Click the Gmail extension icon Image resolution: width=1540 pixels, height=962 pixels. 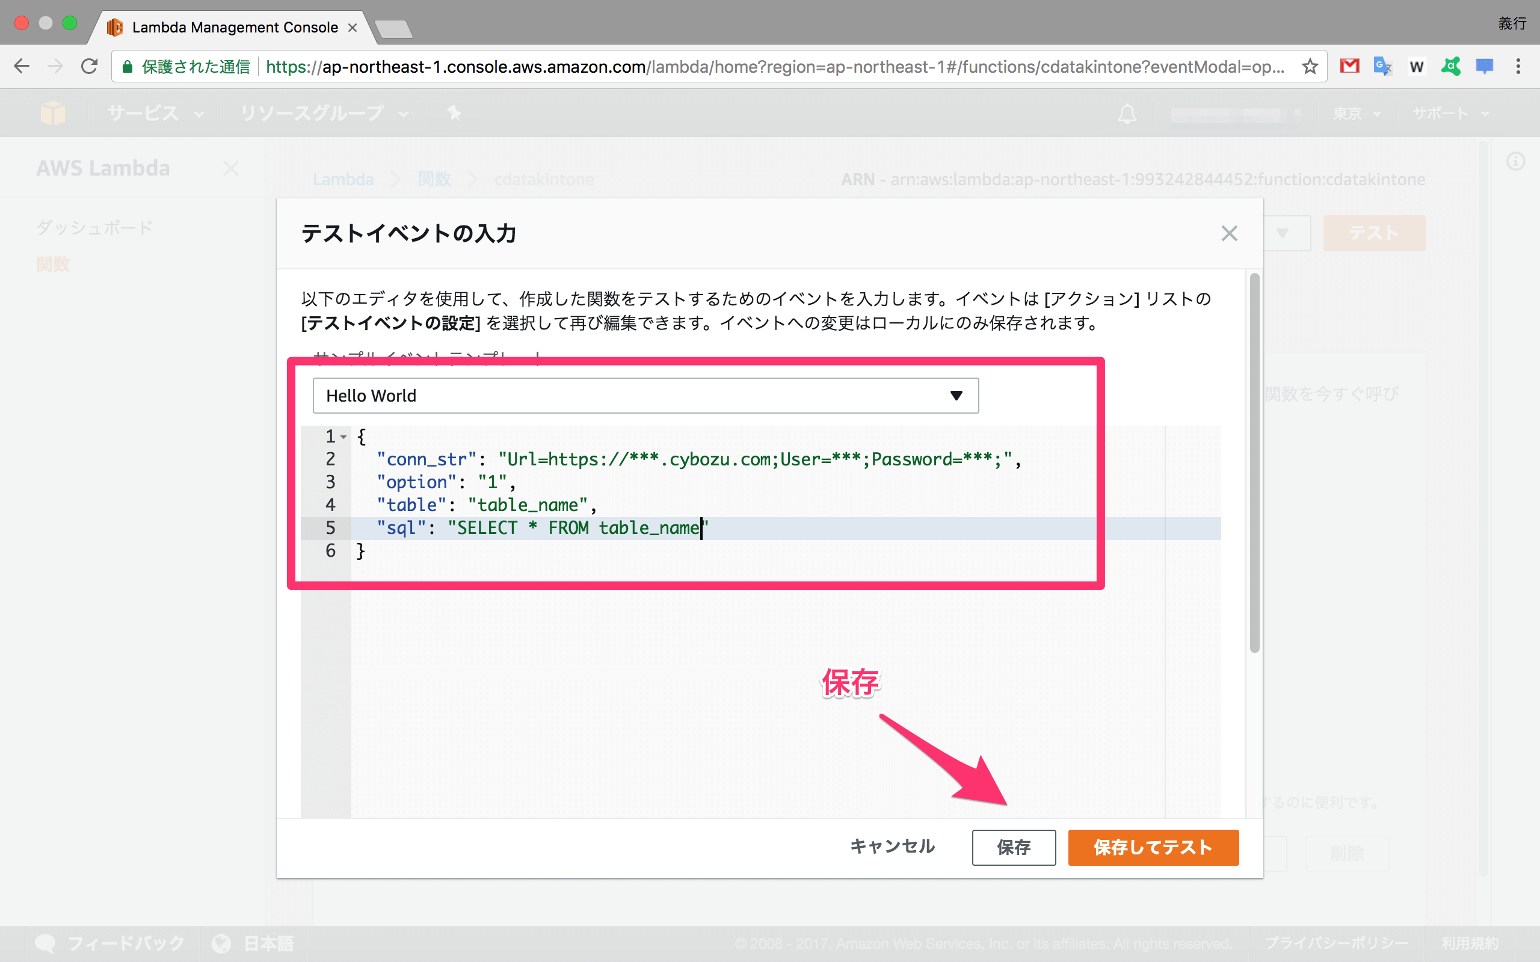pyautogui.click(x=1349, y=66)
